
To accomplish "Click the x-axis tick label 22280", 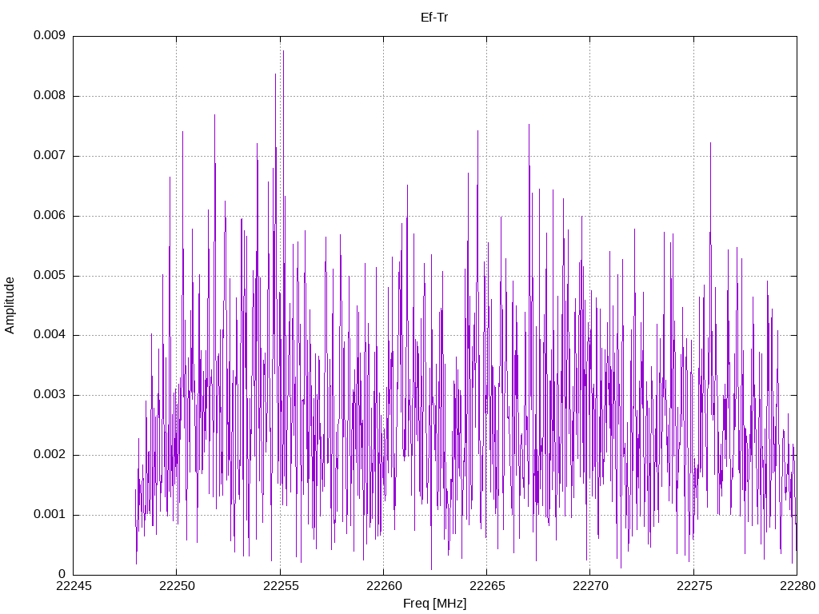I will 797,586.
